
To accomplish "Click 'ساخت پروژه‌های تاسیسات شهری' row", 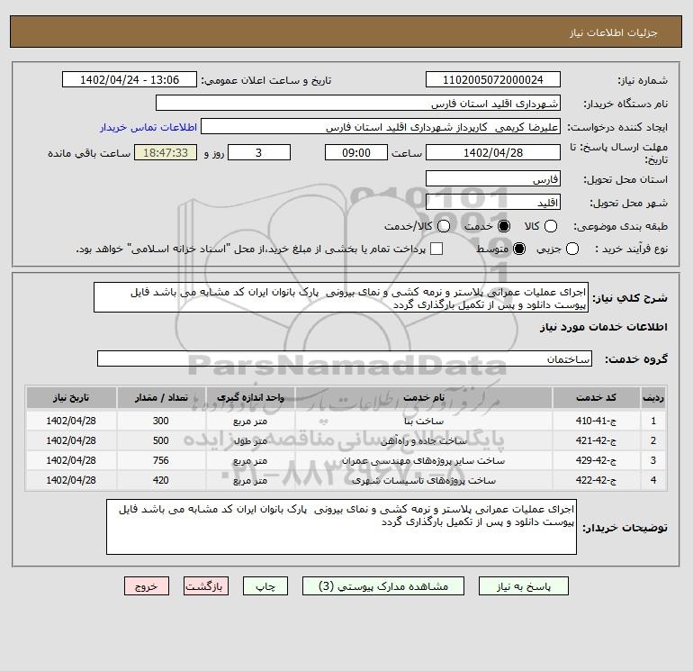I will [423, 480].
